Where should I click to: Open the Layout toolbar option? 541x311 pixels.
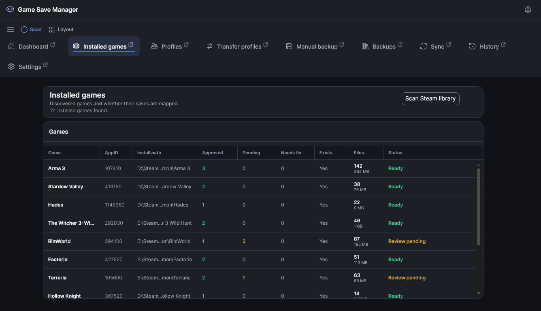[x=61, y=30]
